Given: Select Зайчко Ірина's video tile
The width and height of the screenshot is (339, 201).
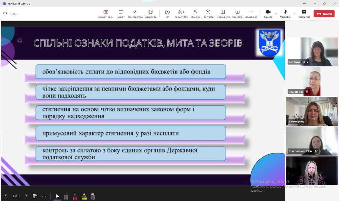Looking at the screenshot, I should (312, 111).
